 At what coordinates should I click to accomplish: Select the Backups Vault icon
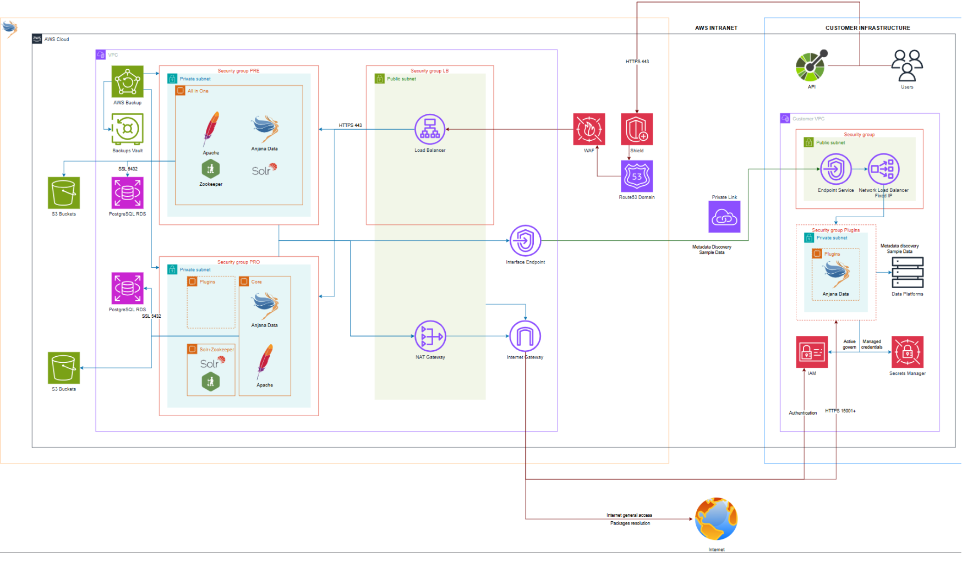(127, 129)
